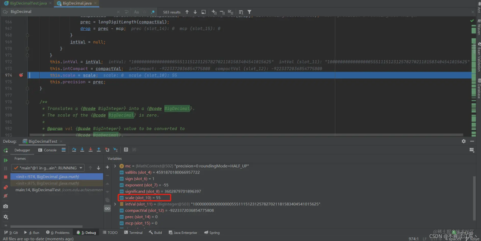Select frame <init>:875, BigDecimal
Viewport: 481px width, 241px height.
[x=57, y=183]
